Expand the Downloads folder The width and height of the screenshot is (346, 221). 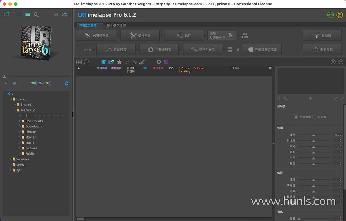pyautogui.click(x=20, y=126)
